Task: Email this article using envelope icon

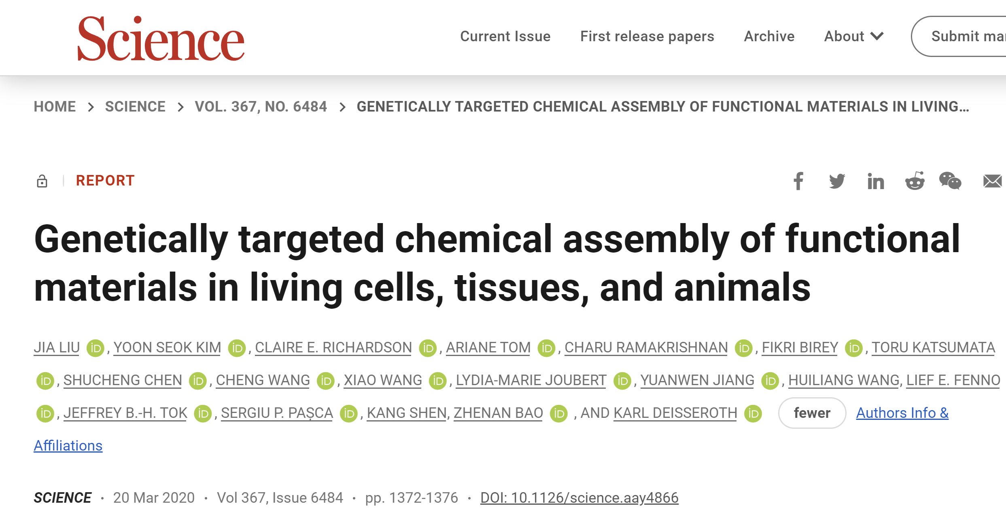Action: click(993, 181)
